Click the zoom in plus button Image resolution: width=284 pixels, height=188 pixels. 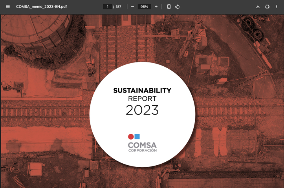click(156, 7)
